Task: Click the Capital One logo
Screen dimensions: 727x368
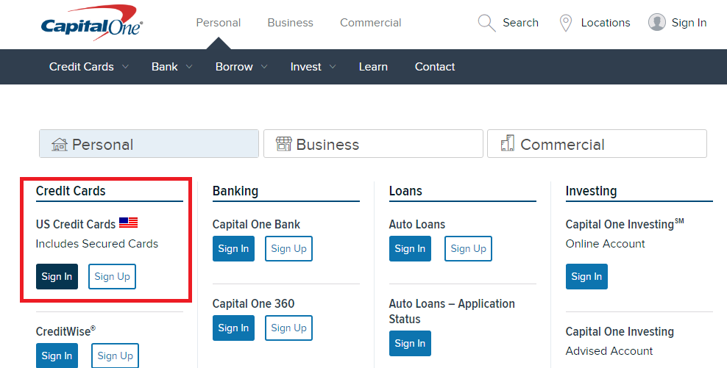Action: click(x=92, y=24)
